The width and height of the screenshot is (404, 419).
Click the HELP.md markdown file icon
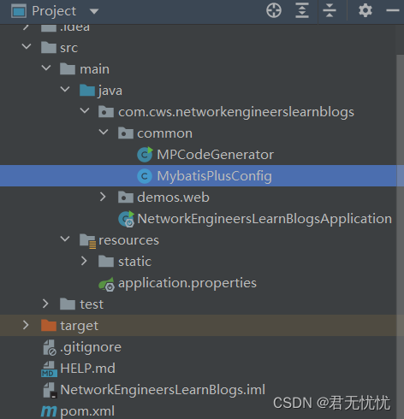point(49,369)
